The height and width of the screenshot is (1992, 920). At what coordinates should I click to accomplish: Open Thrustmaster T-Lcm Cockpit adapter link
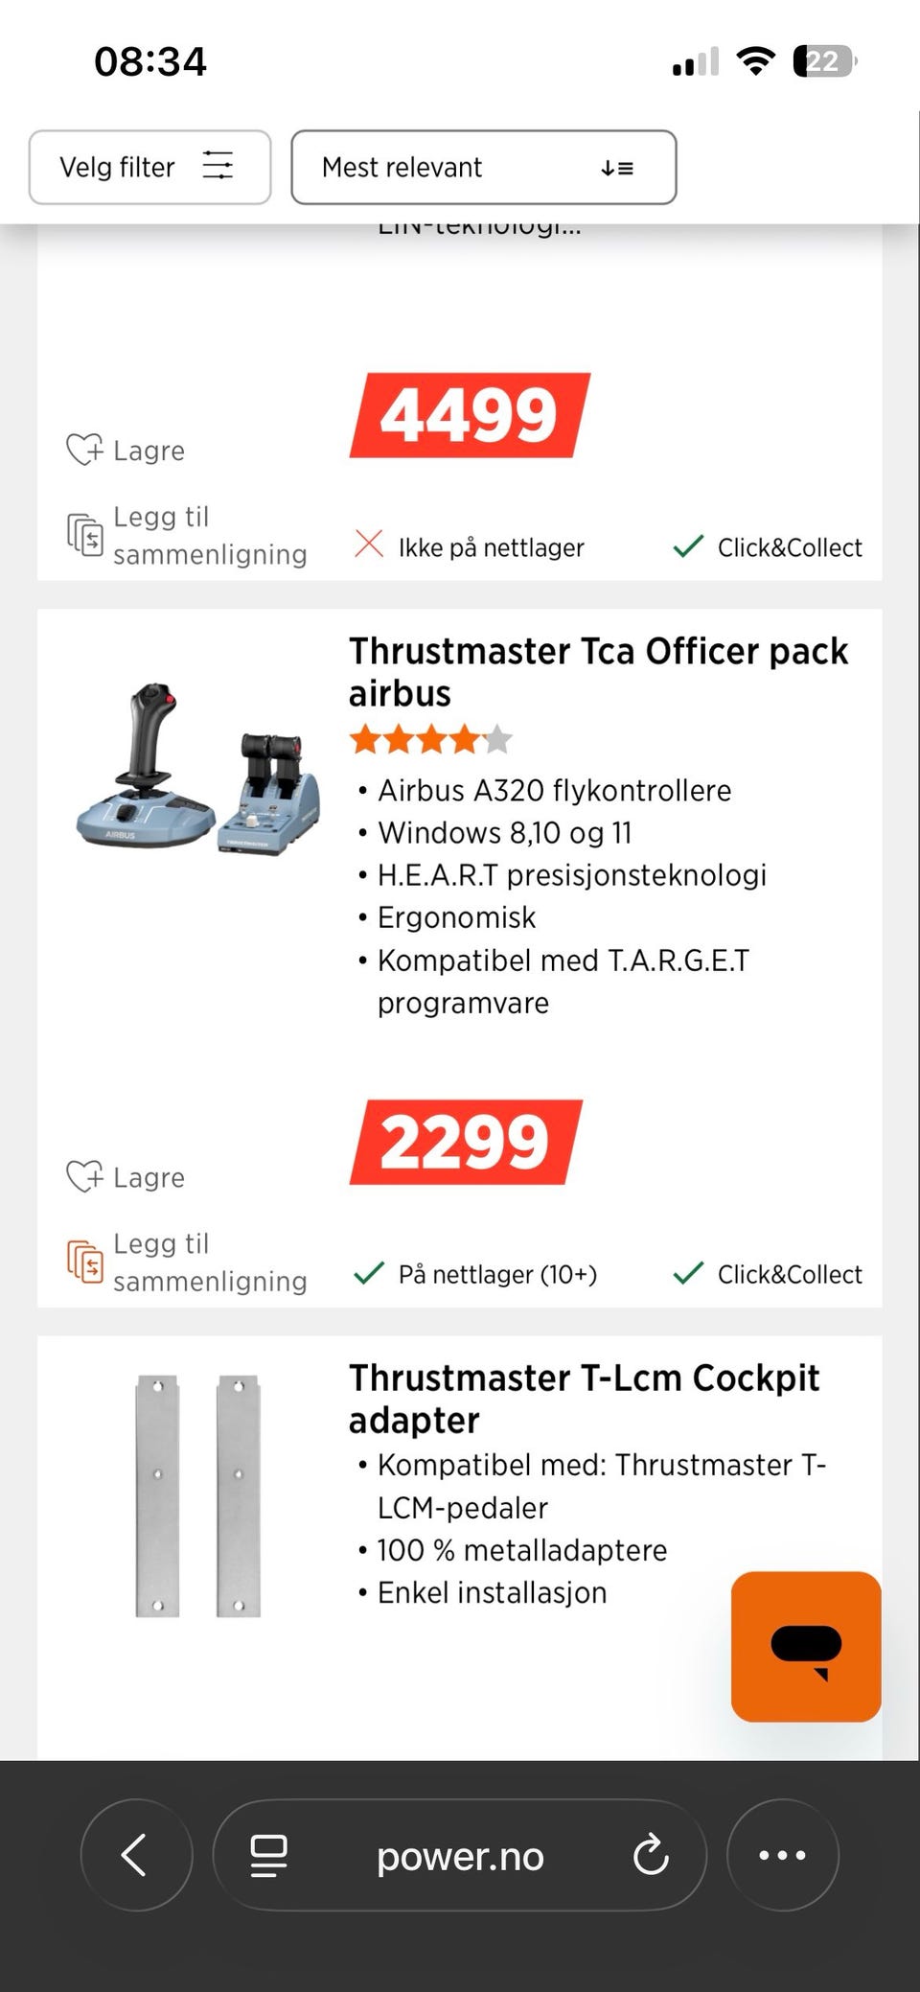pos(584,1398)
